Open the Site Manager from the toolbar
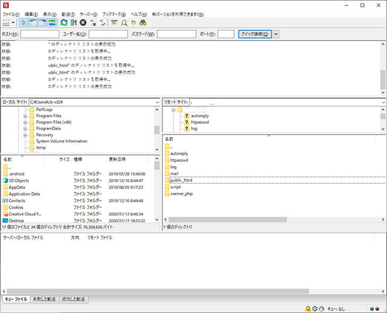The height and width of the screenshot is (313, 387). 6,23
